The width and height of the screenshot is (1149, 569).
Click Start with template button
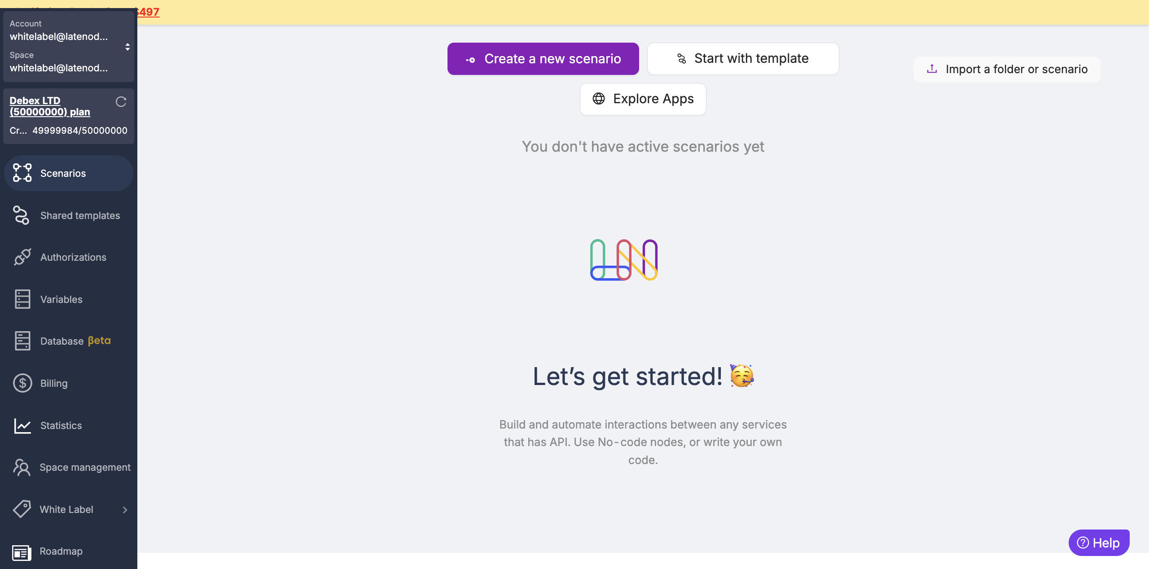click(743, 59)
